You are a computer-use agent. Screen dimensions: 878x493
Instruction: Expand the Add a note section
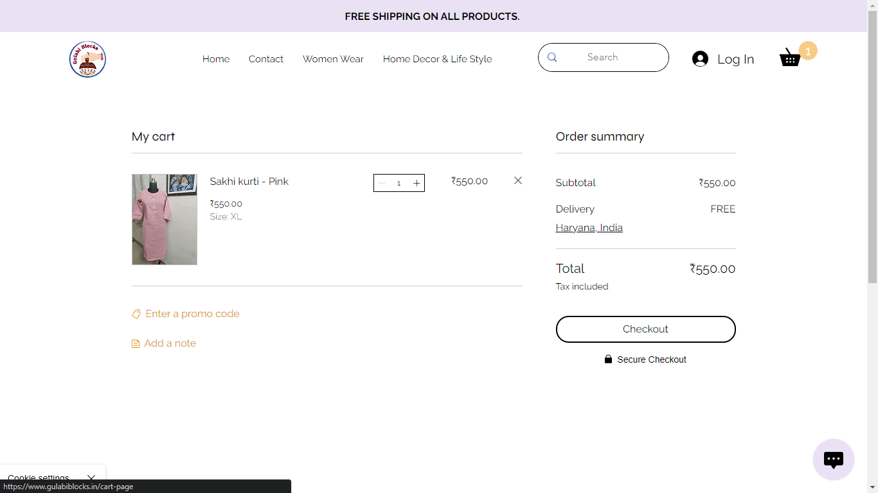point(170,343)
